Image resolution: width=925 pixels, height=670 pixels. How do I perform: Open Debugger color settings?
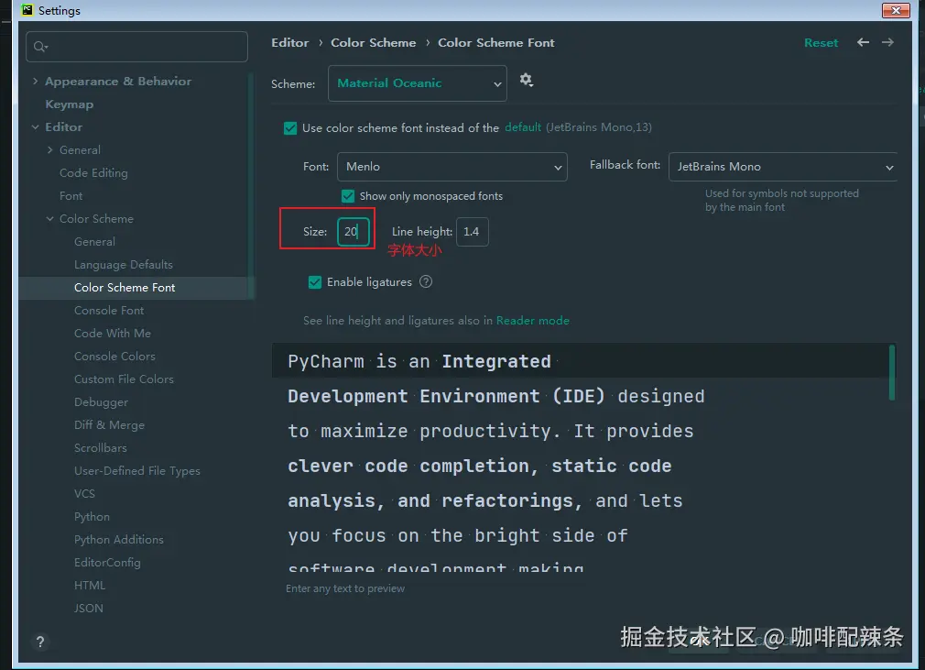coord(101,402)
